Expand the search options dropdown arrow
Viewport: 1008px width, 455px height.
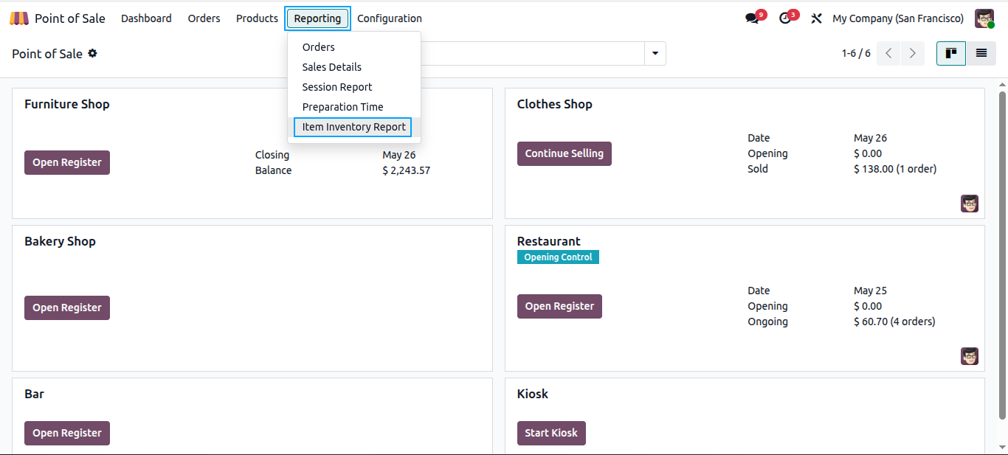tap(655, 53)
